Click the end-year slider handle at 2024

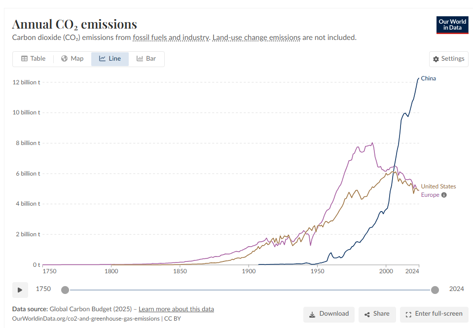435,290
